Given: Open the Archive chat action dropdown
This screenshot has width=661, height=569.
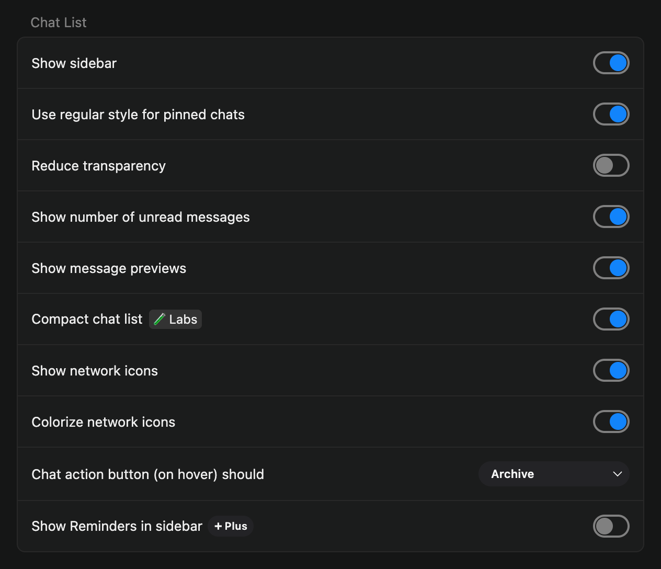Looking at the screenshot, I should (554, 474).
